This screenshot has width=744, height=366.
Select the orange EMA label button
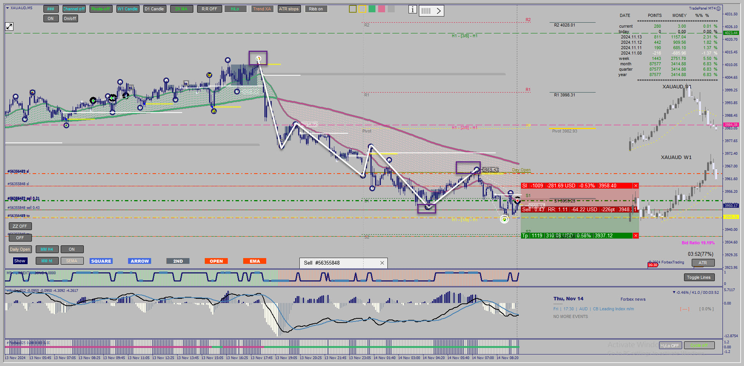[255, 261]
